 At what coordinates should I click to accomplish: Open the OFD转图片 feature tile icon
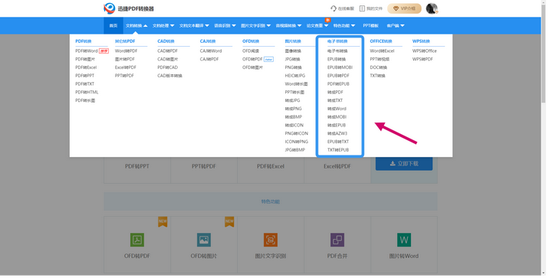[204, 240]
